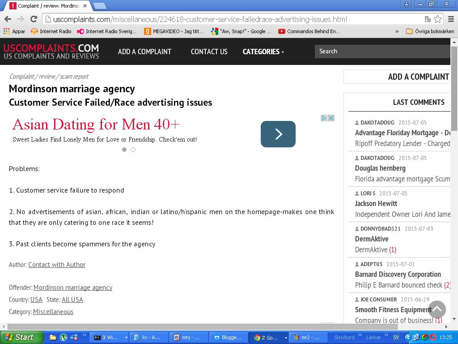
Task: Click the Contact with Author link
Action: pyautogui.click(x=57, y=264)
